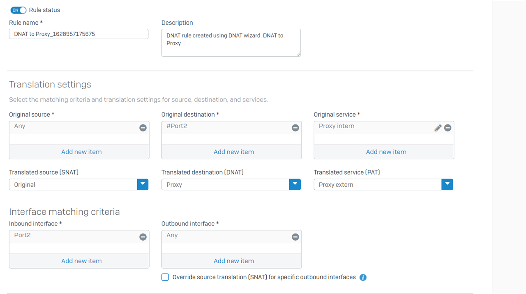Remove 'Proxy intern' from Original service

pyautogui.click(x=448, y=128)
